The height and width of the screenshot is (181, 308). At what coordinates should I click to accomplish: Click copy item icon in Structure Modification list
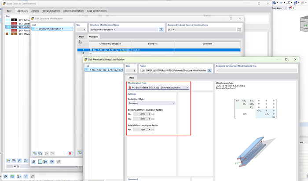(40, 153)
